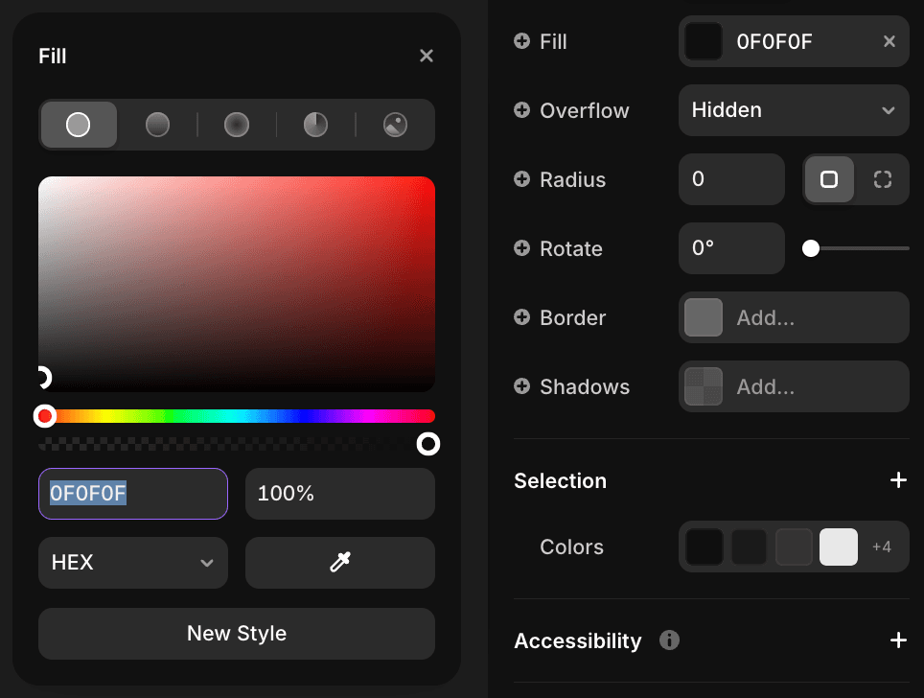Add a Border to the element

(x=794, y=317)
